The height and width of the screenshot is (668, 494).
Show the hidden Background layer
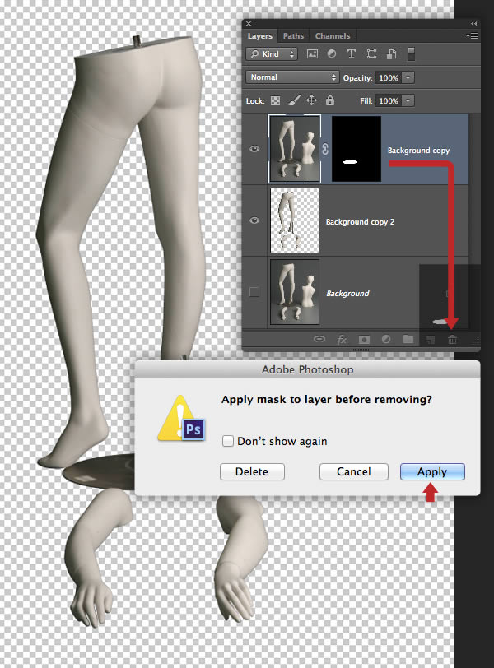pyautogui.click(x=254, y=291)
